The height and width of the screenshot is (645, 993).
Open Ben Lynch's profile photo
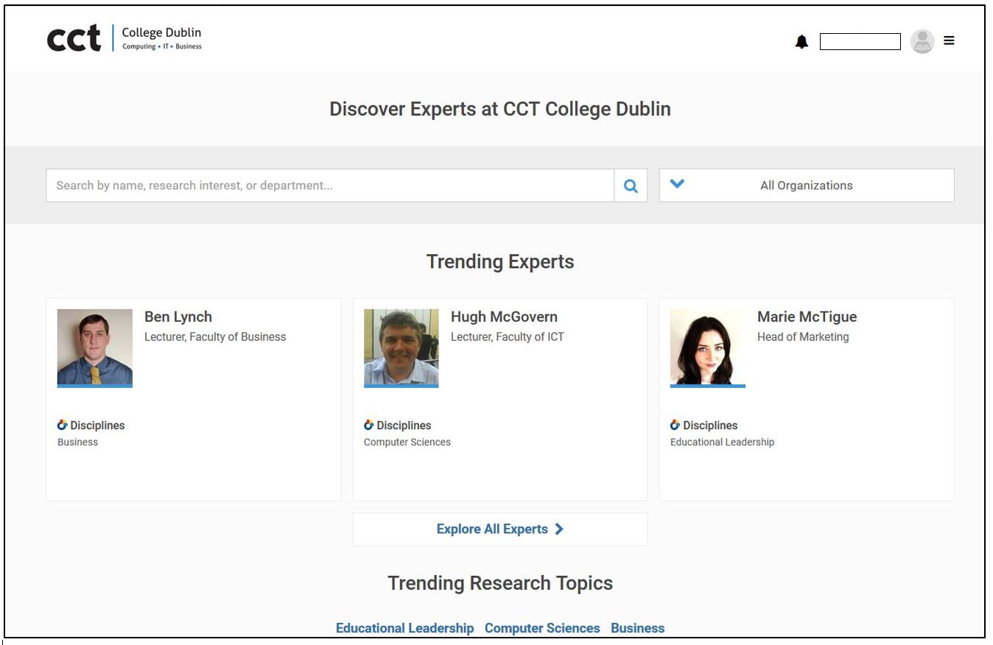(x=95, y=348)
